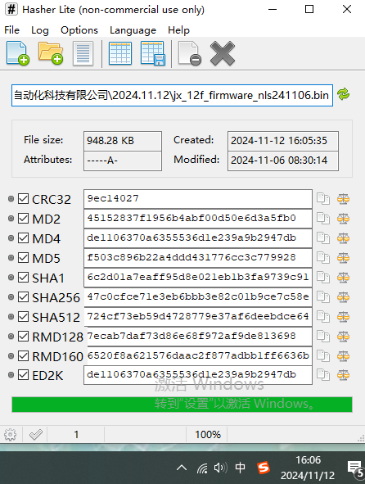This screenshot has height=484, width=365.
Task: Copy the MD4 hash value
Action: click(323, 238)
